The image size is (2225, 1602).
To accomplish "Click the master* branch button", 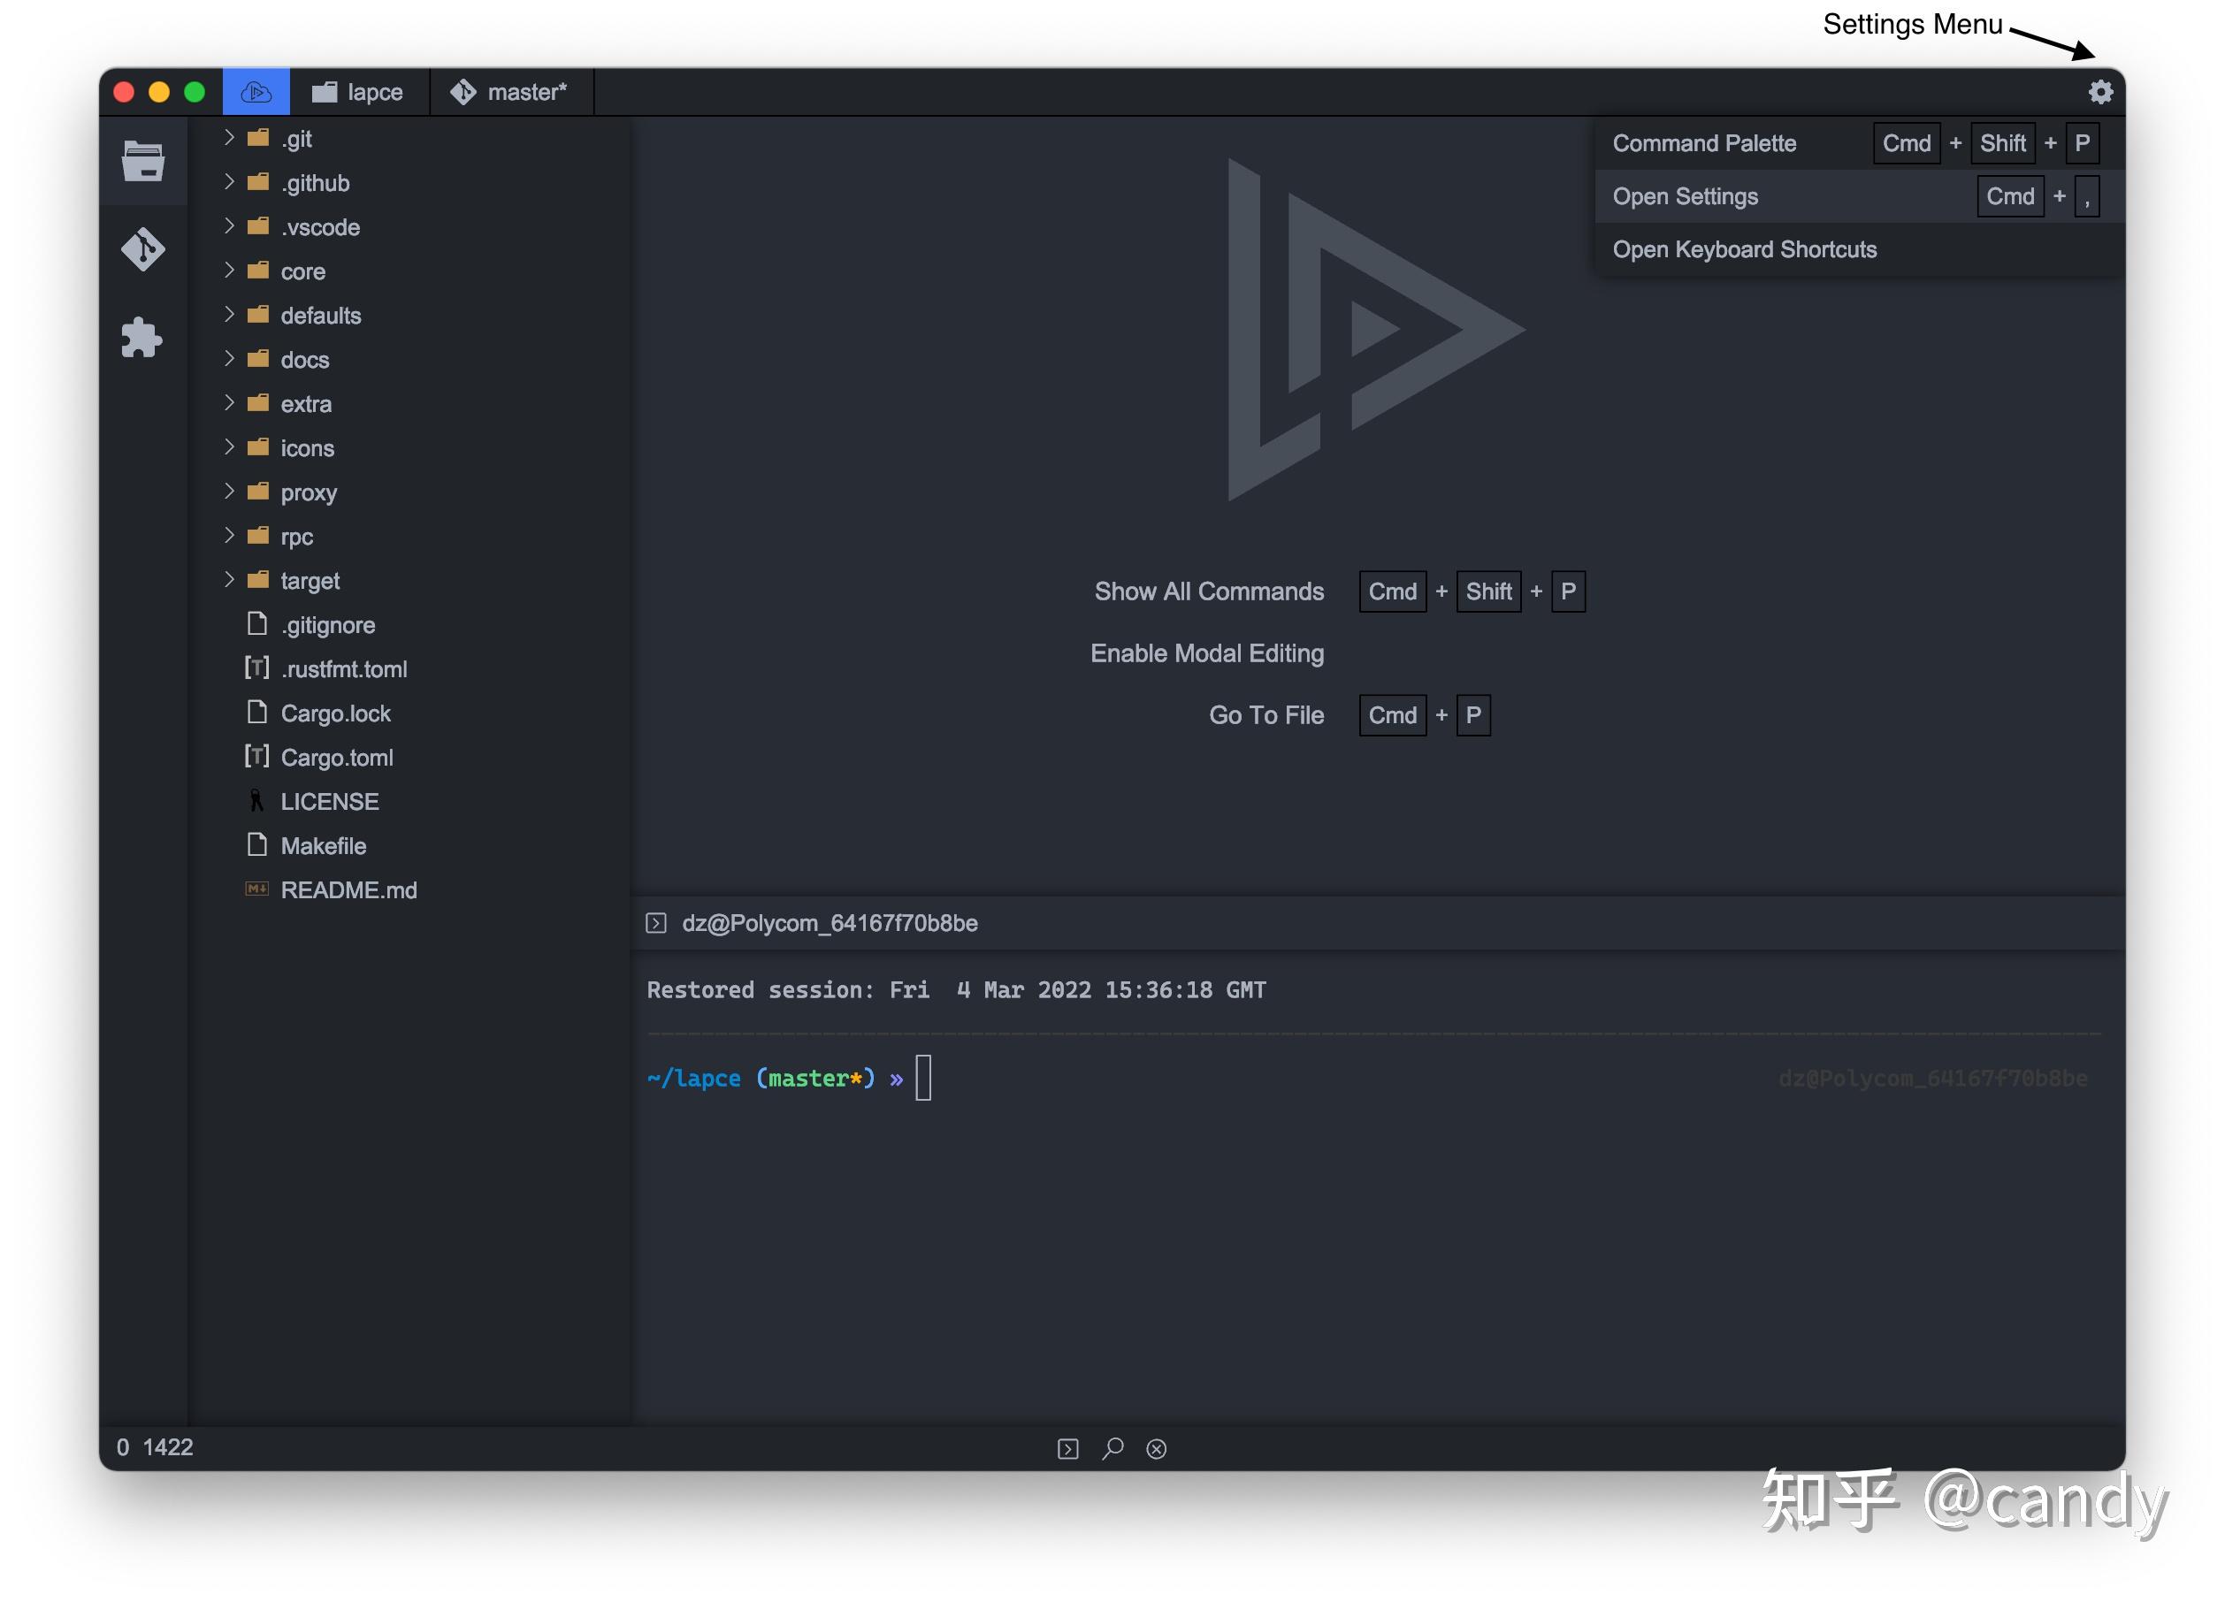I will pos(510,92).
